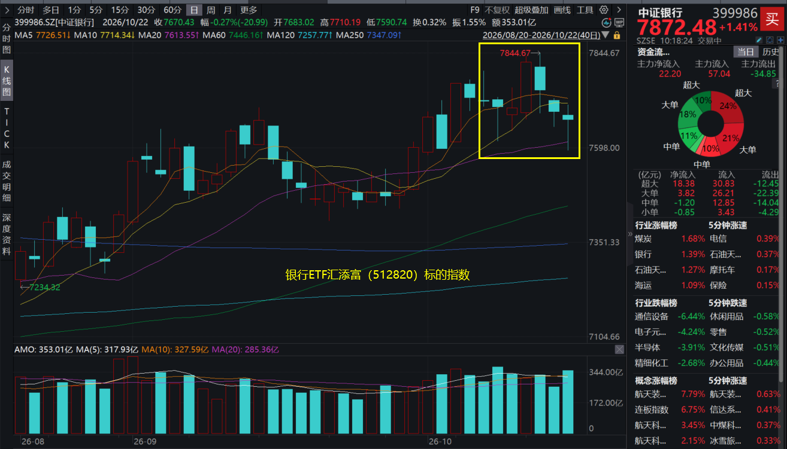
Task: Switch to the 分时 period tab
Action: point(25,10)
